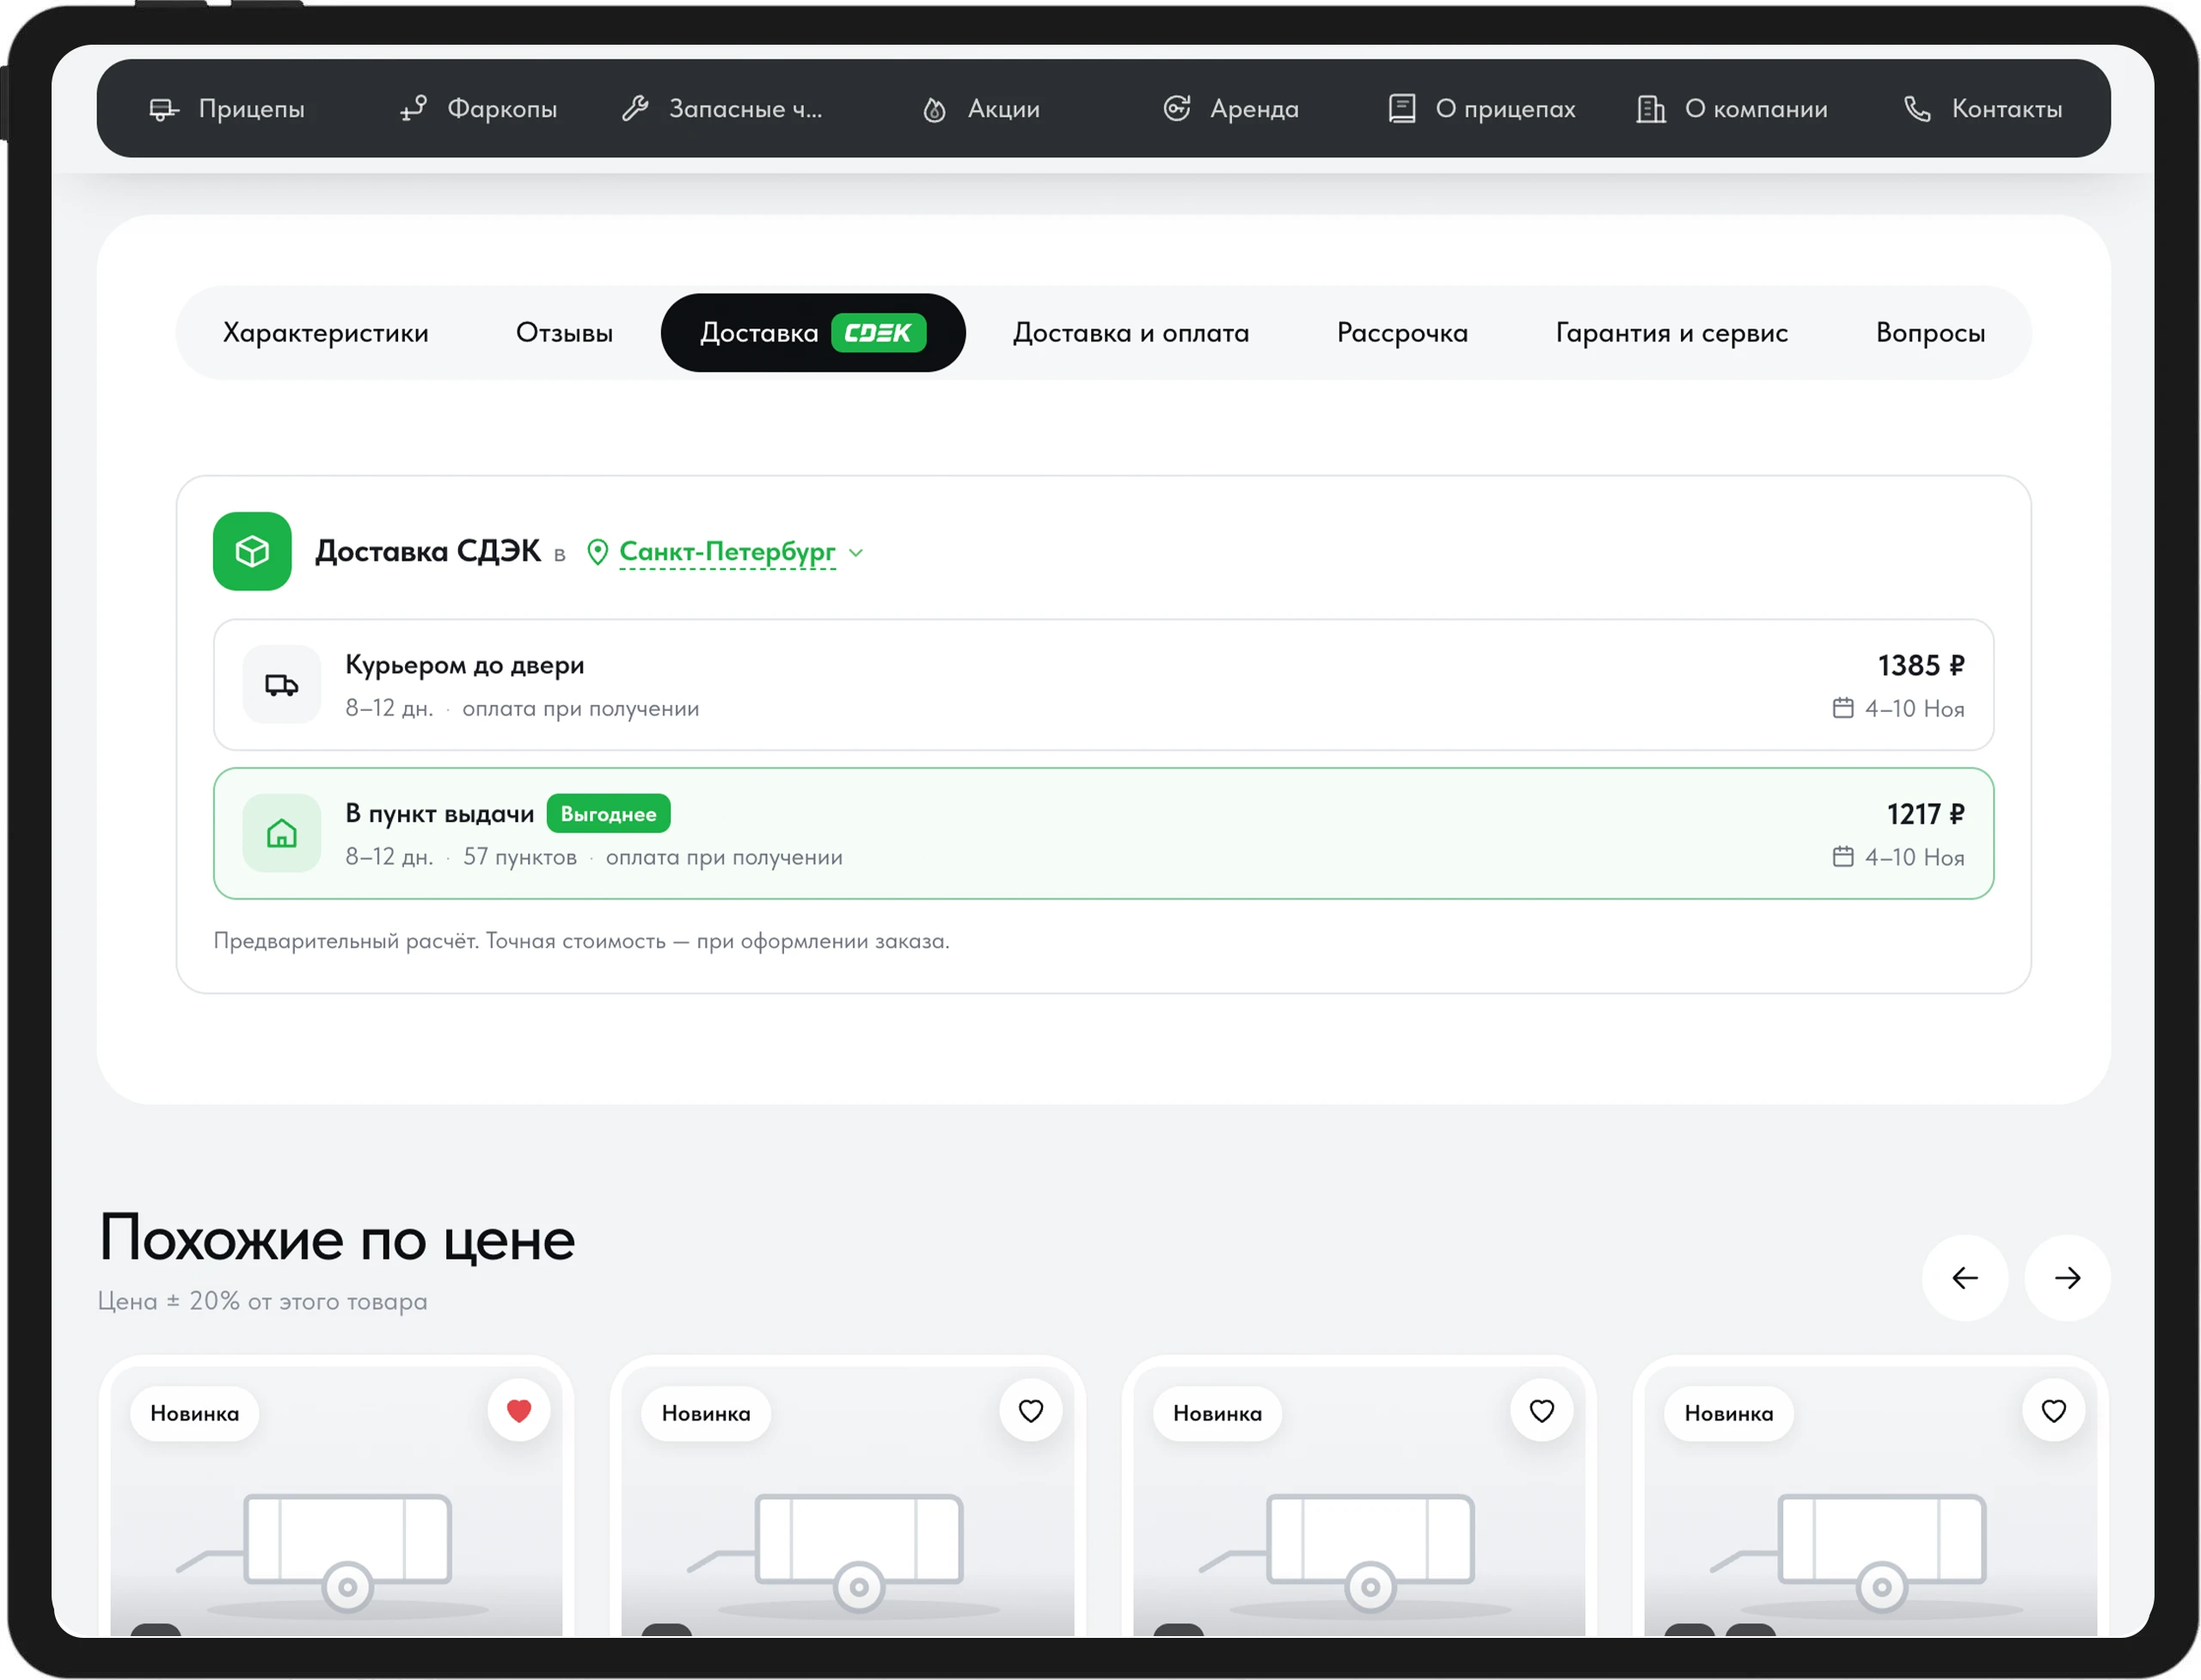Image resolution: width=2201 pixels, height=1680 pixels.
Task: Click the Фаркопы tow hitch icon
Action: (x=413, y=109)
